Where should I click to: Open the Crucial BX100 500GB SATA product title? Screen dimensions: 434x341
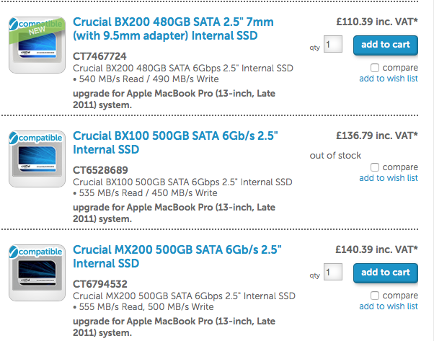click(x=175, y=143)
